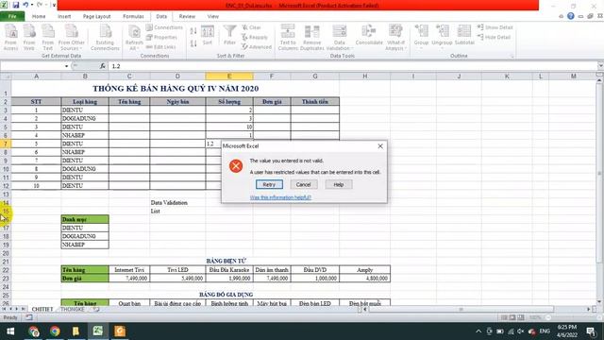The height and width of the screenshot is (340, 604).
Task: Click the Clear filter option
Action: (252, 27)
